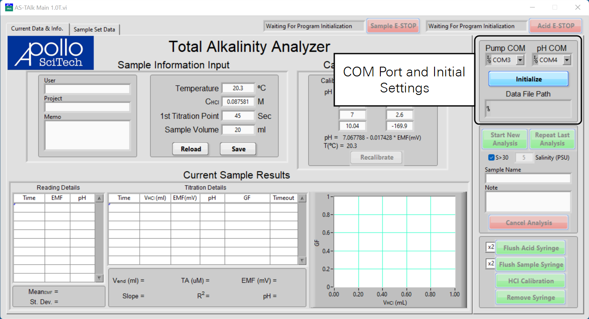Save the sample information input
The width and height of the screenshot is (589, 319).
click(x=238, y=149)
